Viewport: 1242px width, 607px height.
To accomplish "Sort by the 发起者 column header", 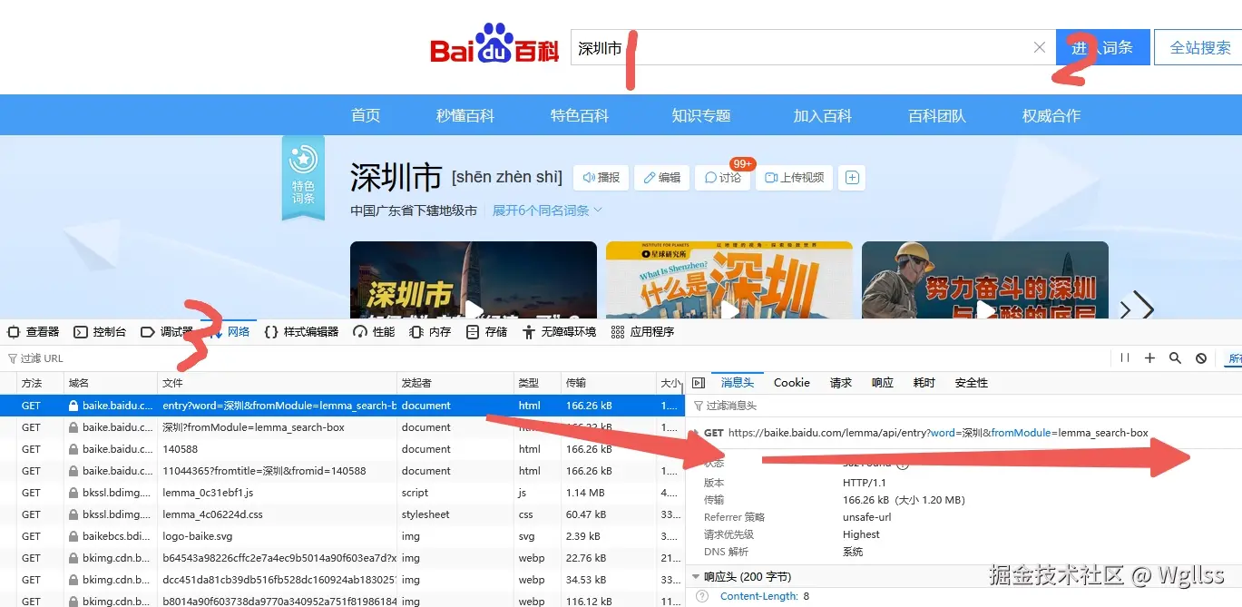I will pos(455,383).
